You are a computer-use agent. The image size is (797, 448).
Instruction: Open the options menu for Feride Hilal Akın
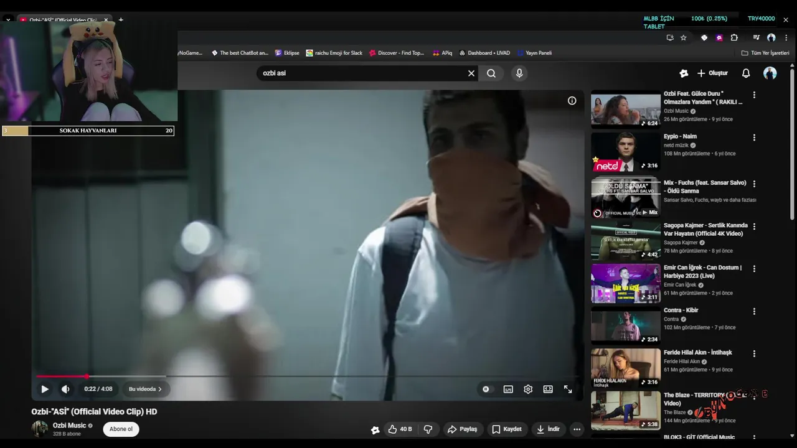point(754,353)
